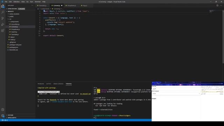This screenshot has height=126, width=224.
Task: Click the split editor icon
Action: click(x=217, y=6)
